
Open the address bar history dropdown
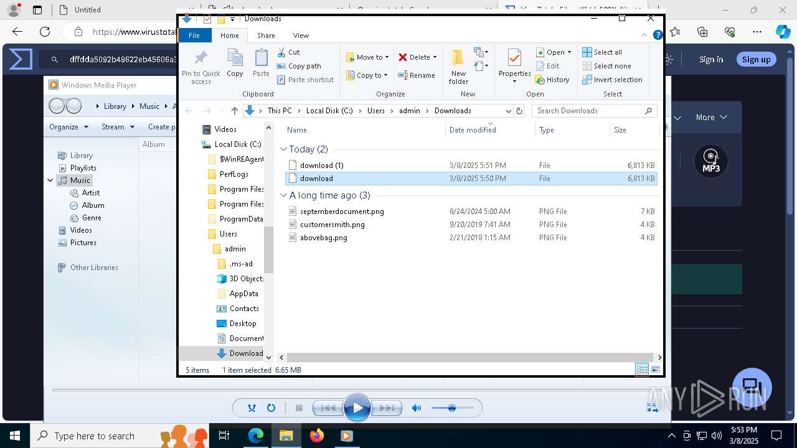[508, 111]
